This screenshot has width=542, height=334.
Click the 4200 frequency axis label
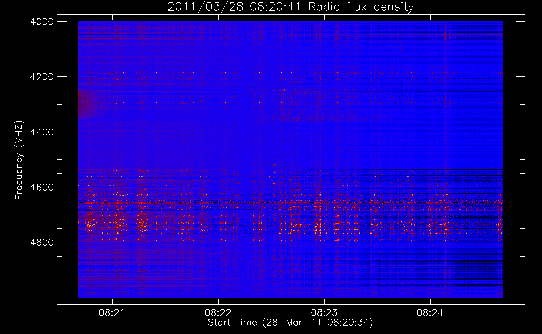42,77
